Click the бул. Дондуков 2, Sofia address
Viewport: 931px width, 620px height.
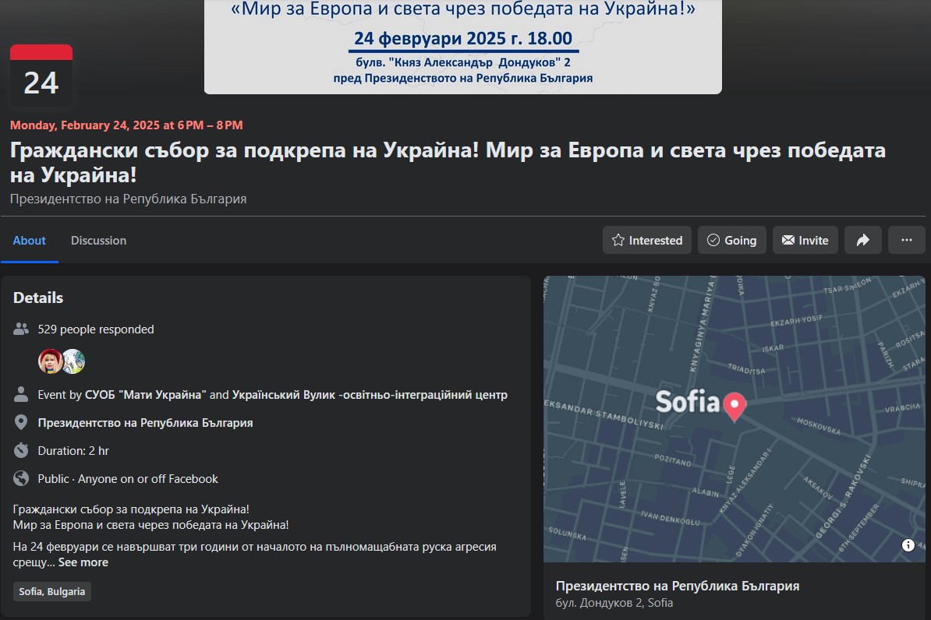pyautogui.click(x=614, y=603)
